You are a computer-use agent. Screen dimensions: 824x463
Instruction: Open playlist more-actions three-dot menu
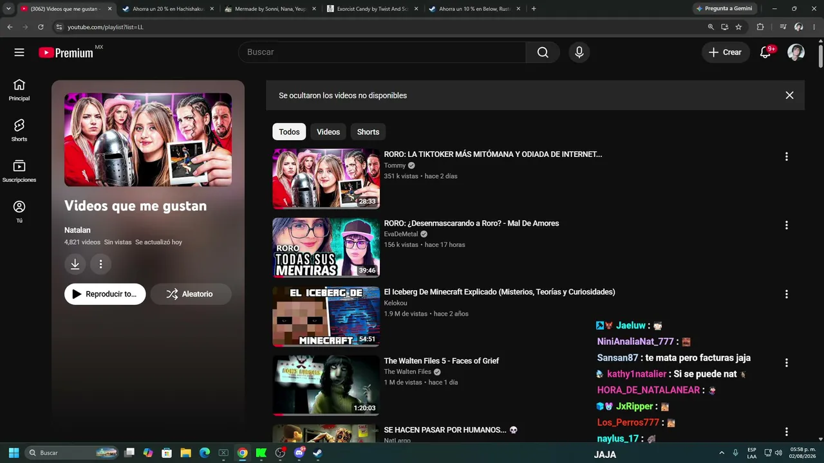click(x=100, y=264)
